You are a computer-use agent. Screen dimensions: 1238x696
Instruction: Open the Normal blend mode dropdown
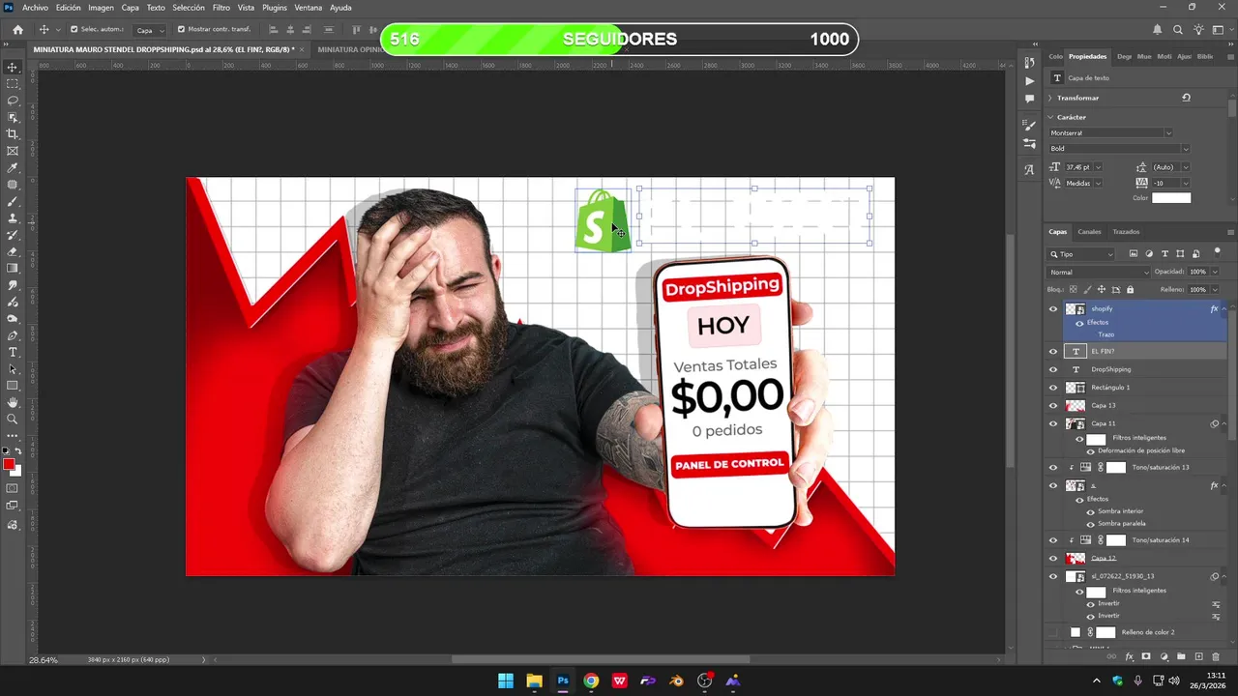tap(1097, 272)
